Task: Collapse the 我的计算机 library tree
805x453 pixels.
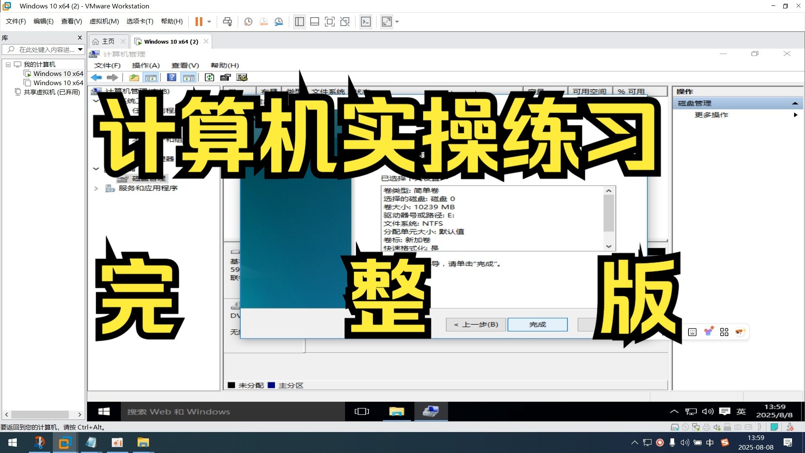Action: pos(8,65)
